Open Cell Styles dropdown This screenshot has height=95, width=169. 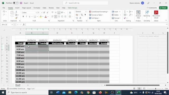[x=94, y=18]
